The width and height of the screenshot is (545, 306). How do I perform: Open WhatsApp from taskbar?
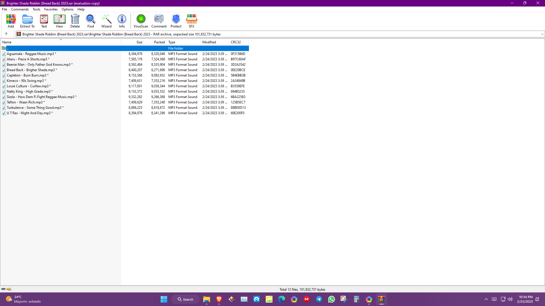331,299
